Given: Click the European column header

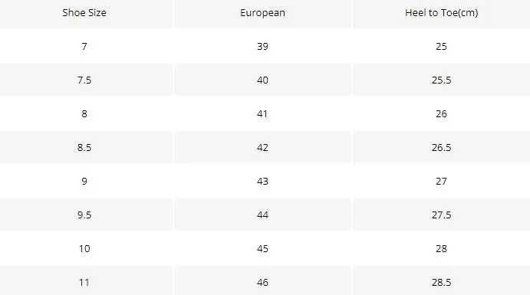Looking at the screenshot, I should click(262, 13).
